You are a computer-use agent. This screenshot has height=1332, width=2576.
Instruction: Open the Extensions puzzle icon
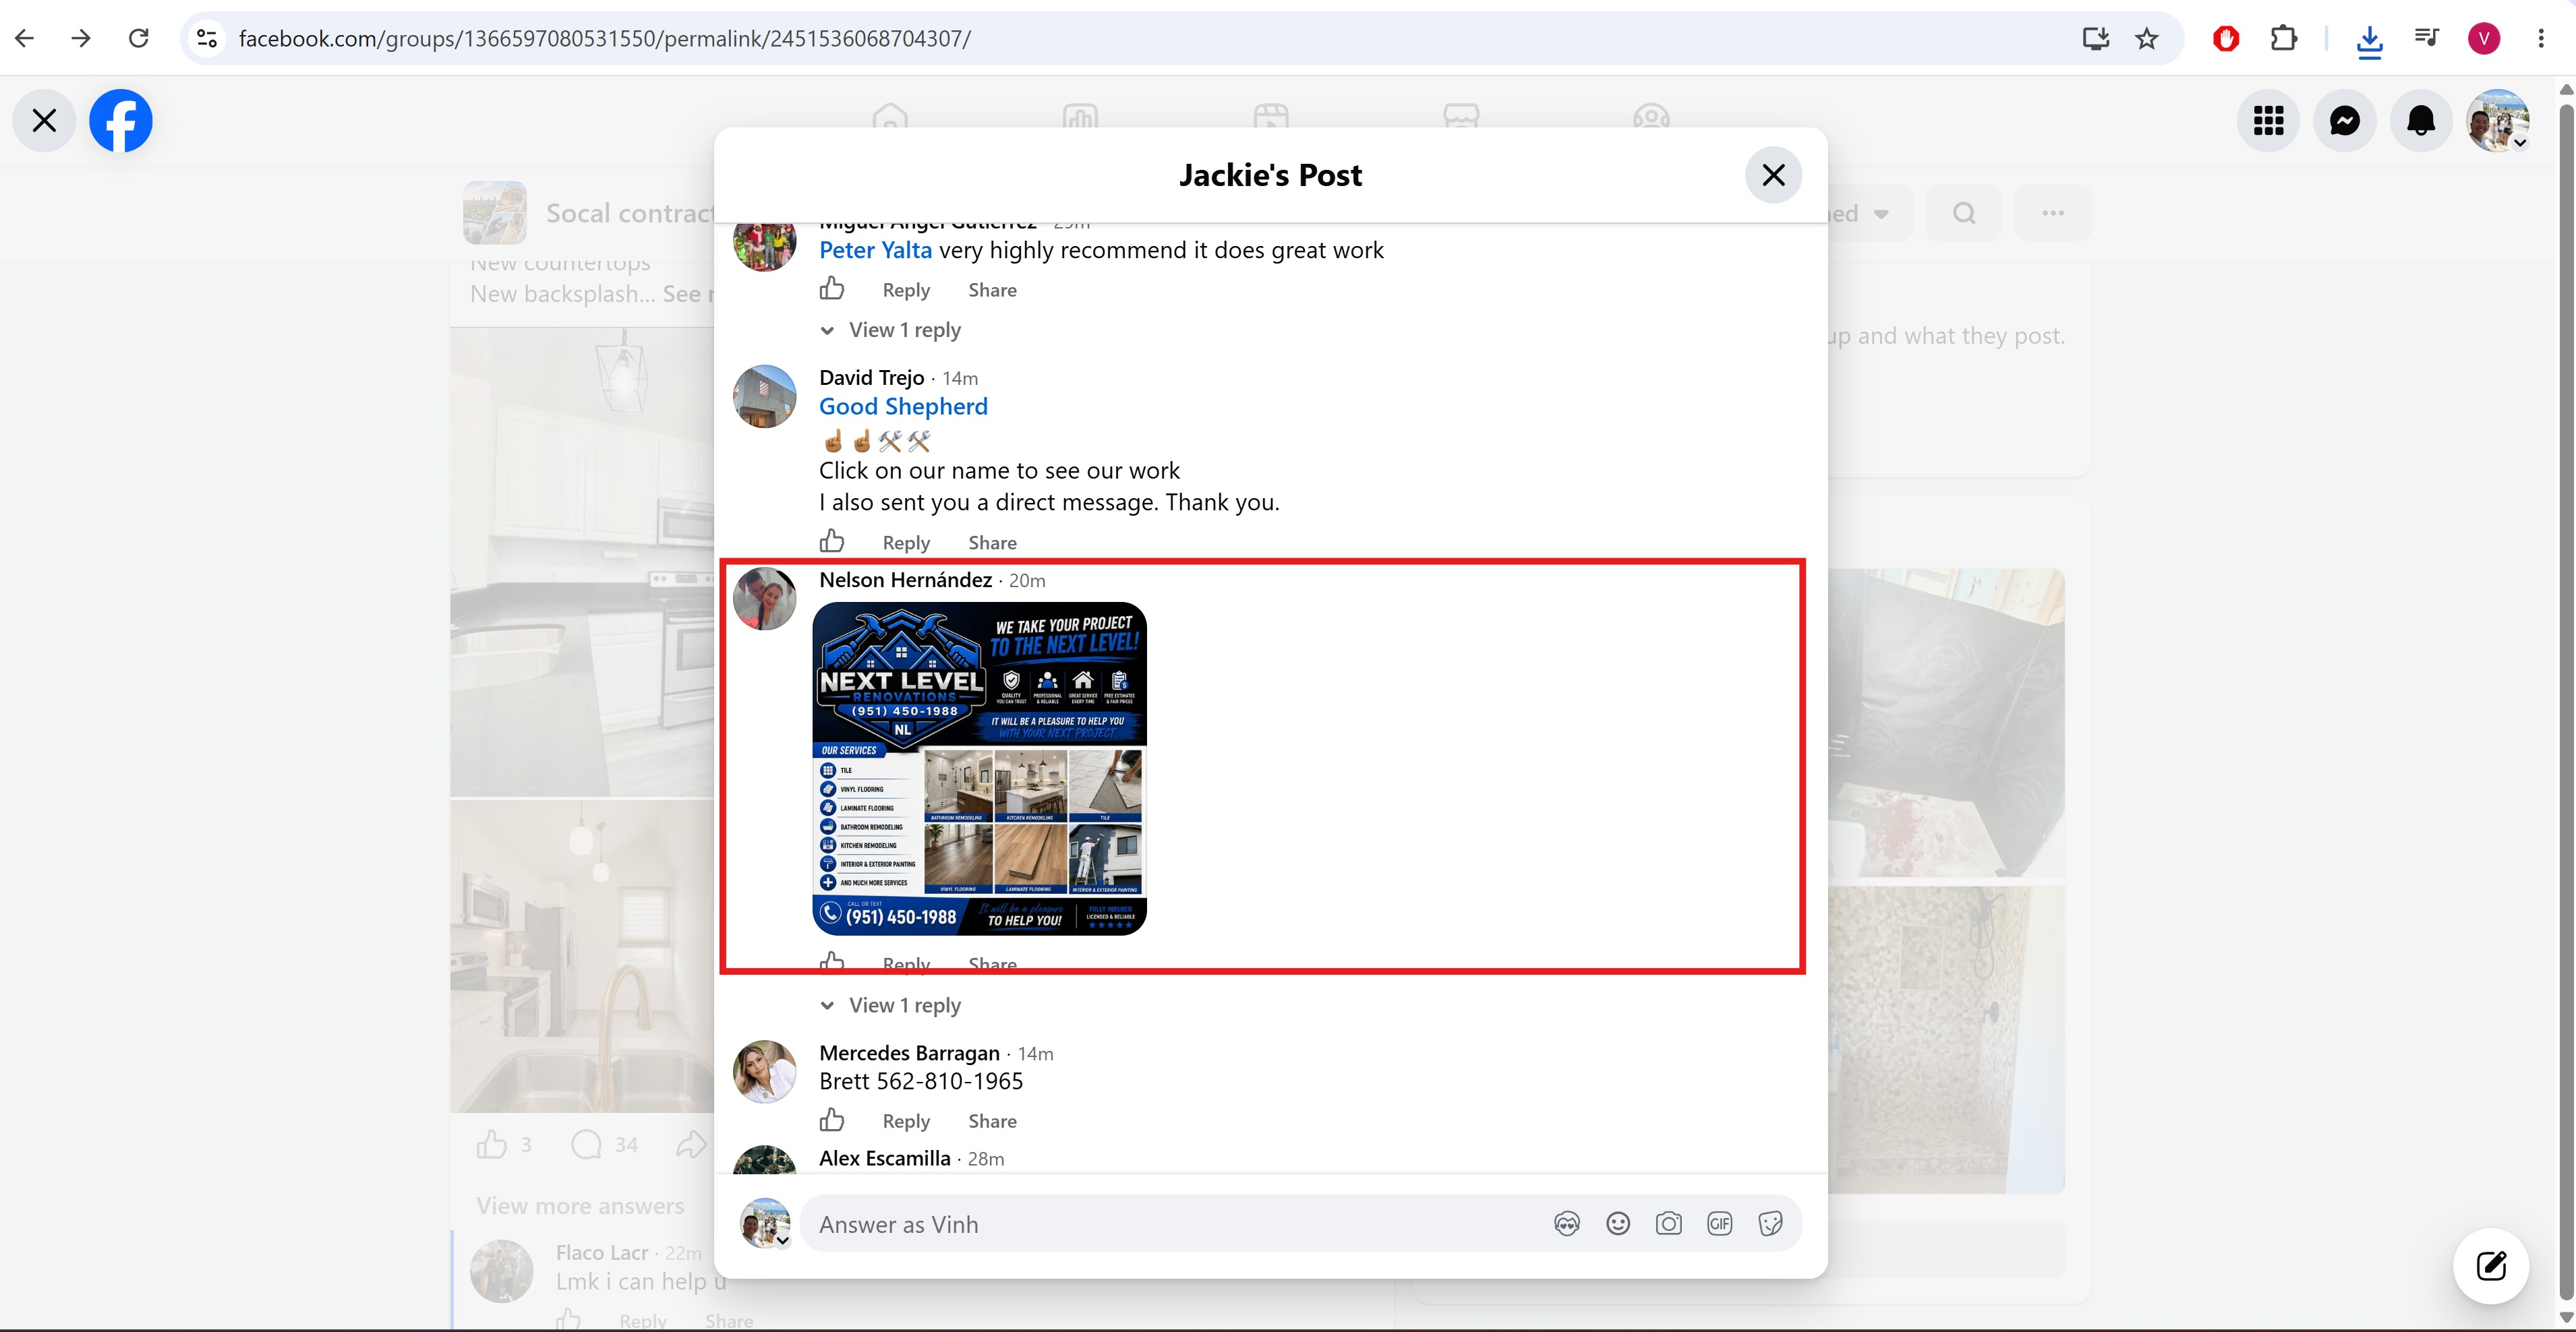coord(2283,38)
